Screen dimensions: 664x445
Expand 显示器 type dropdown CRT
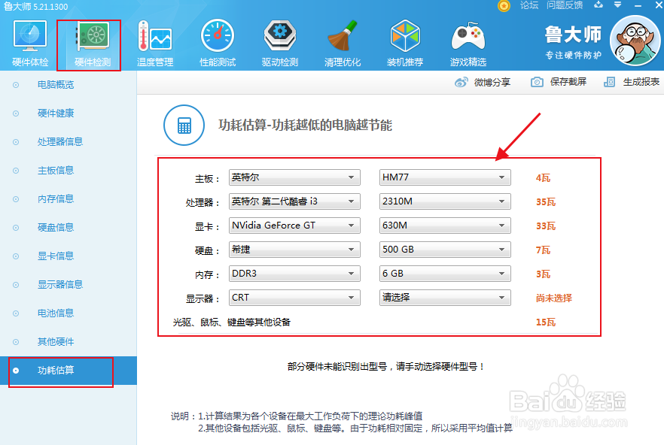click(x=294, y=298)
